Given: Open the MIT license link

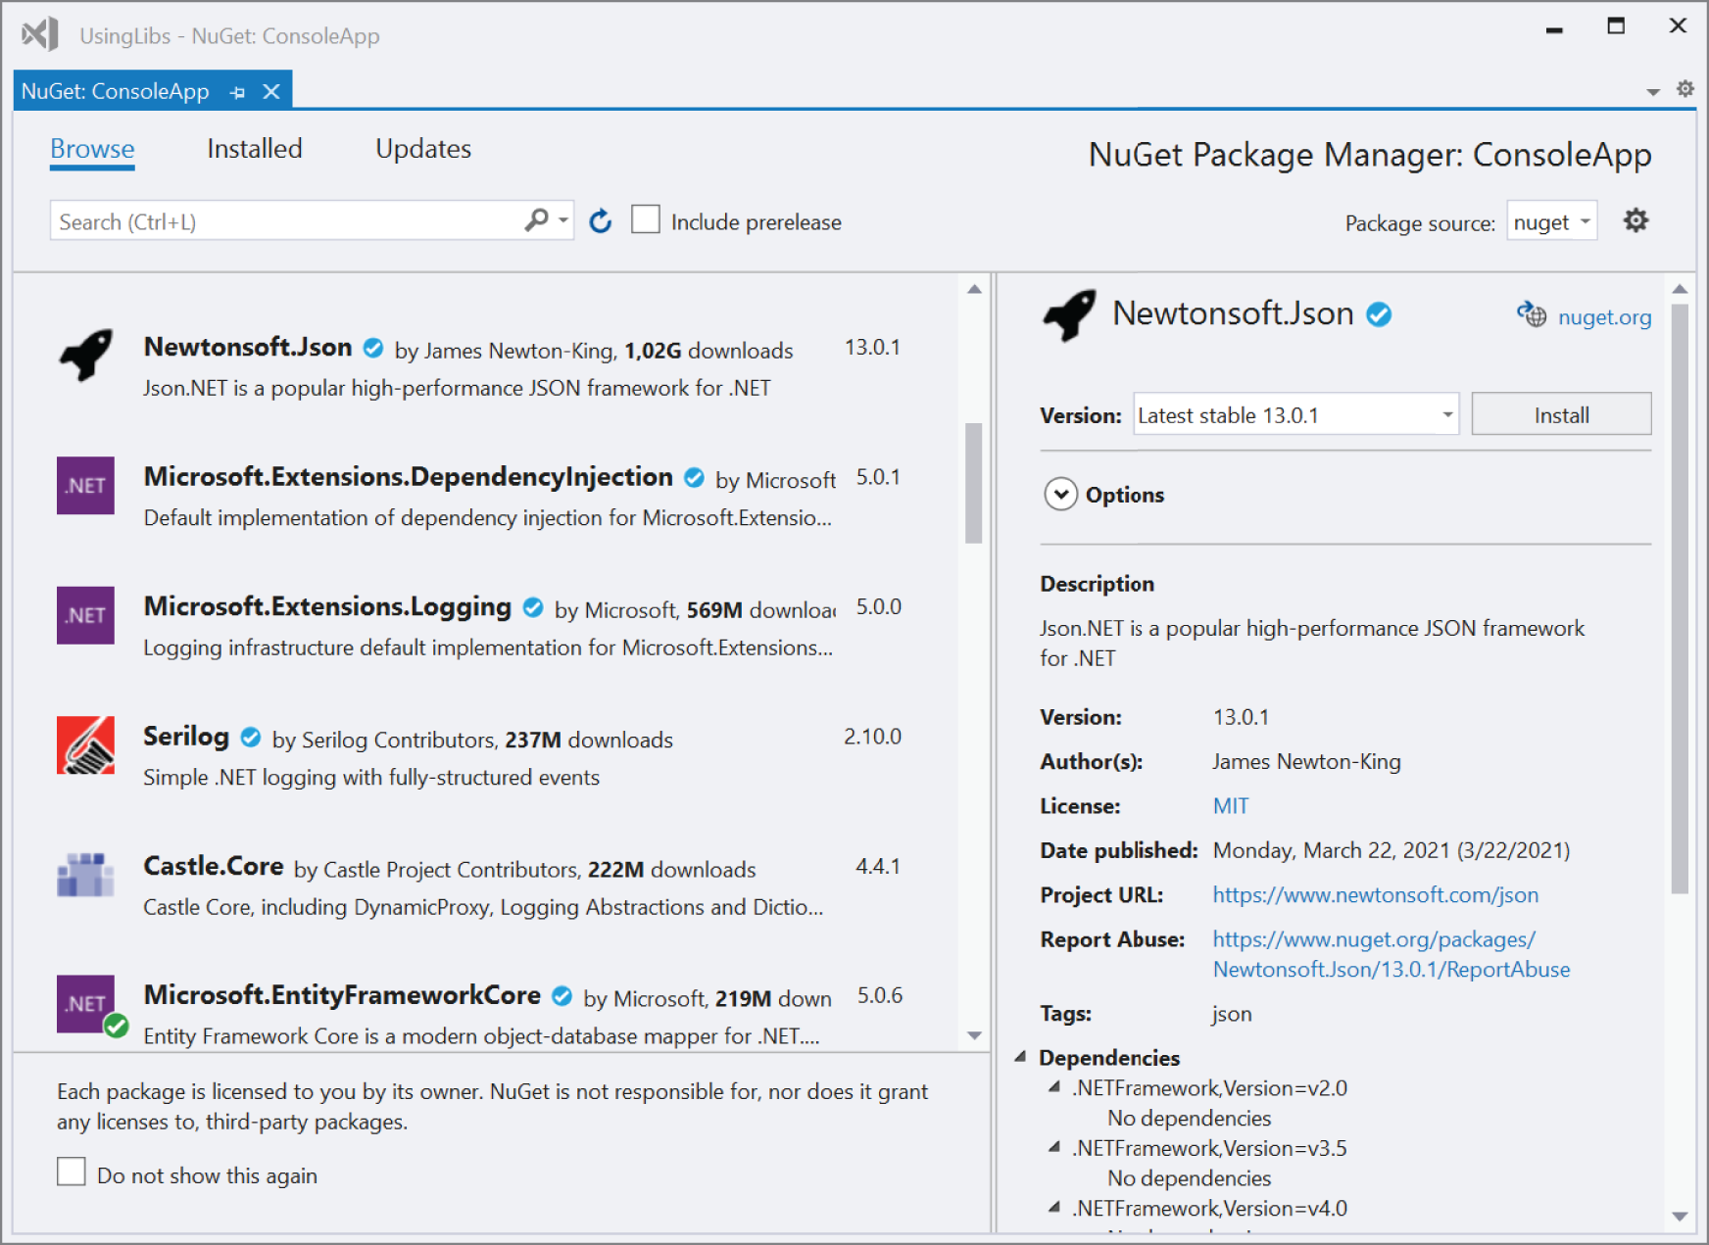Looking at the screenshot, I should (1231, 805).
